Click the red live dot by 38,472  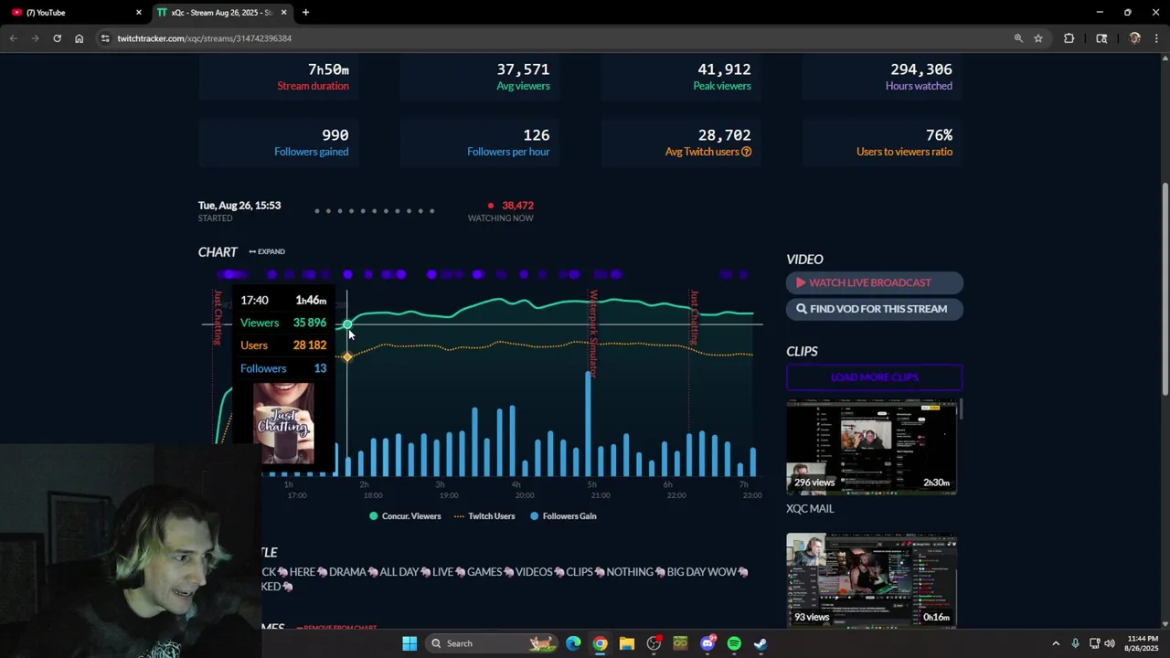click(x=491, y=206)
